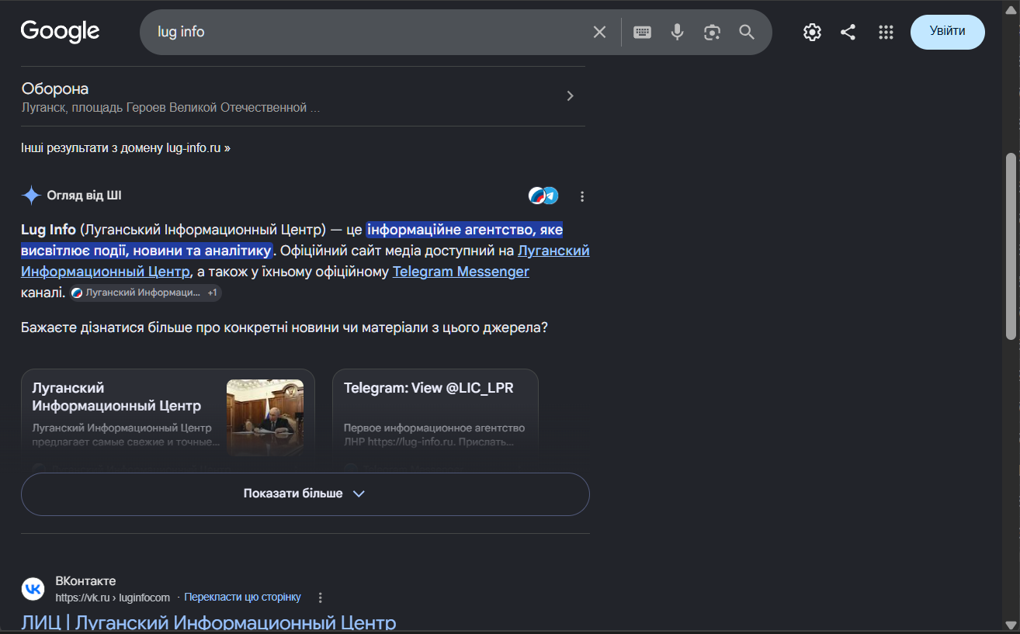Screen dimensions: 1020x634
Task: Start voice search with microphone icon
Action: (678, 32)
